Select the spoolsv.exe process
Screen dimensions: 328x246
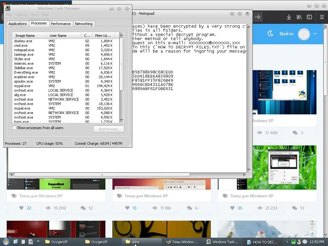(66, 81)
